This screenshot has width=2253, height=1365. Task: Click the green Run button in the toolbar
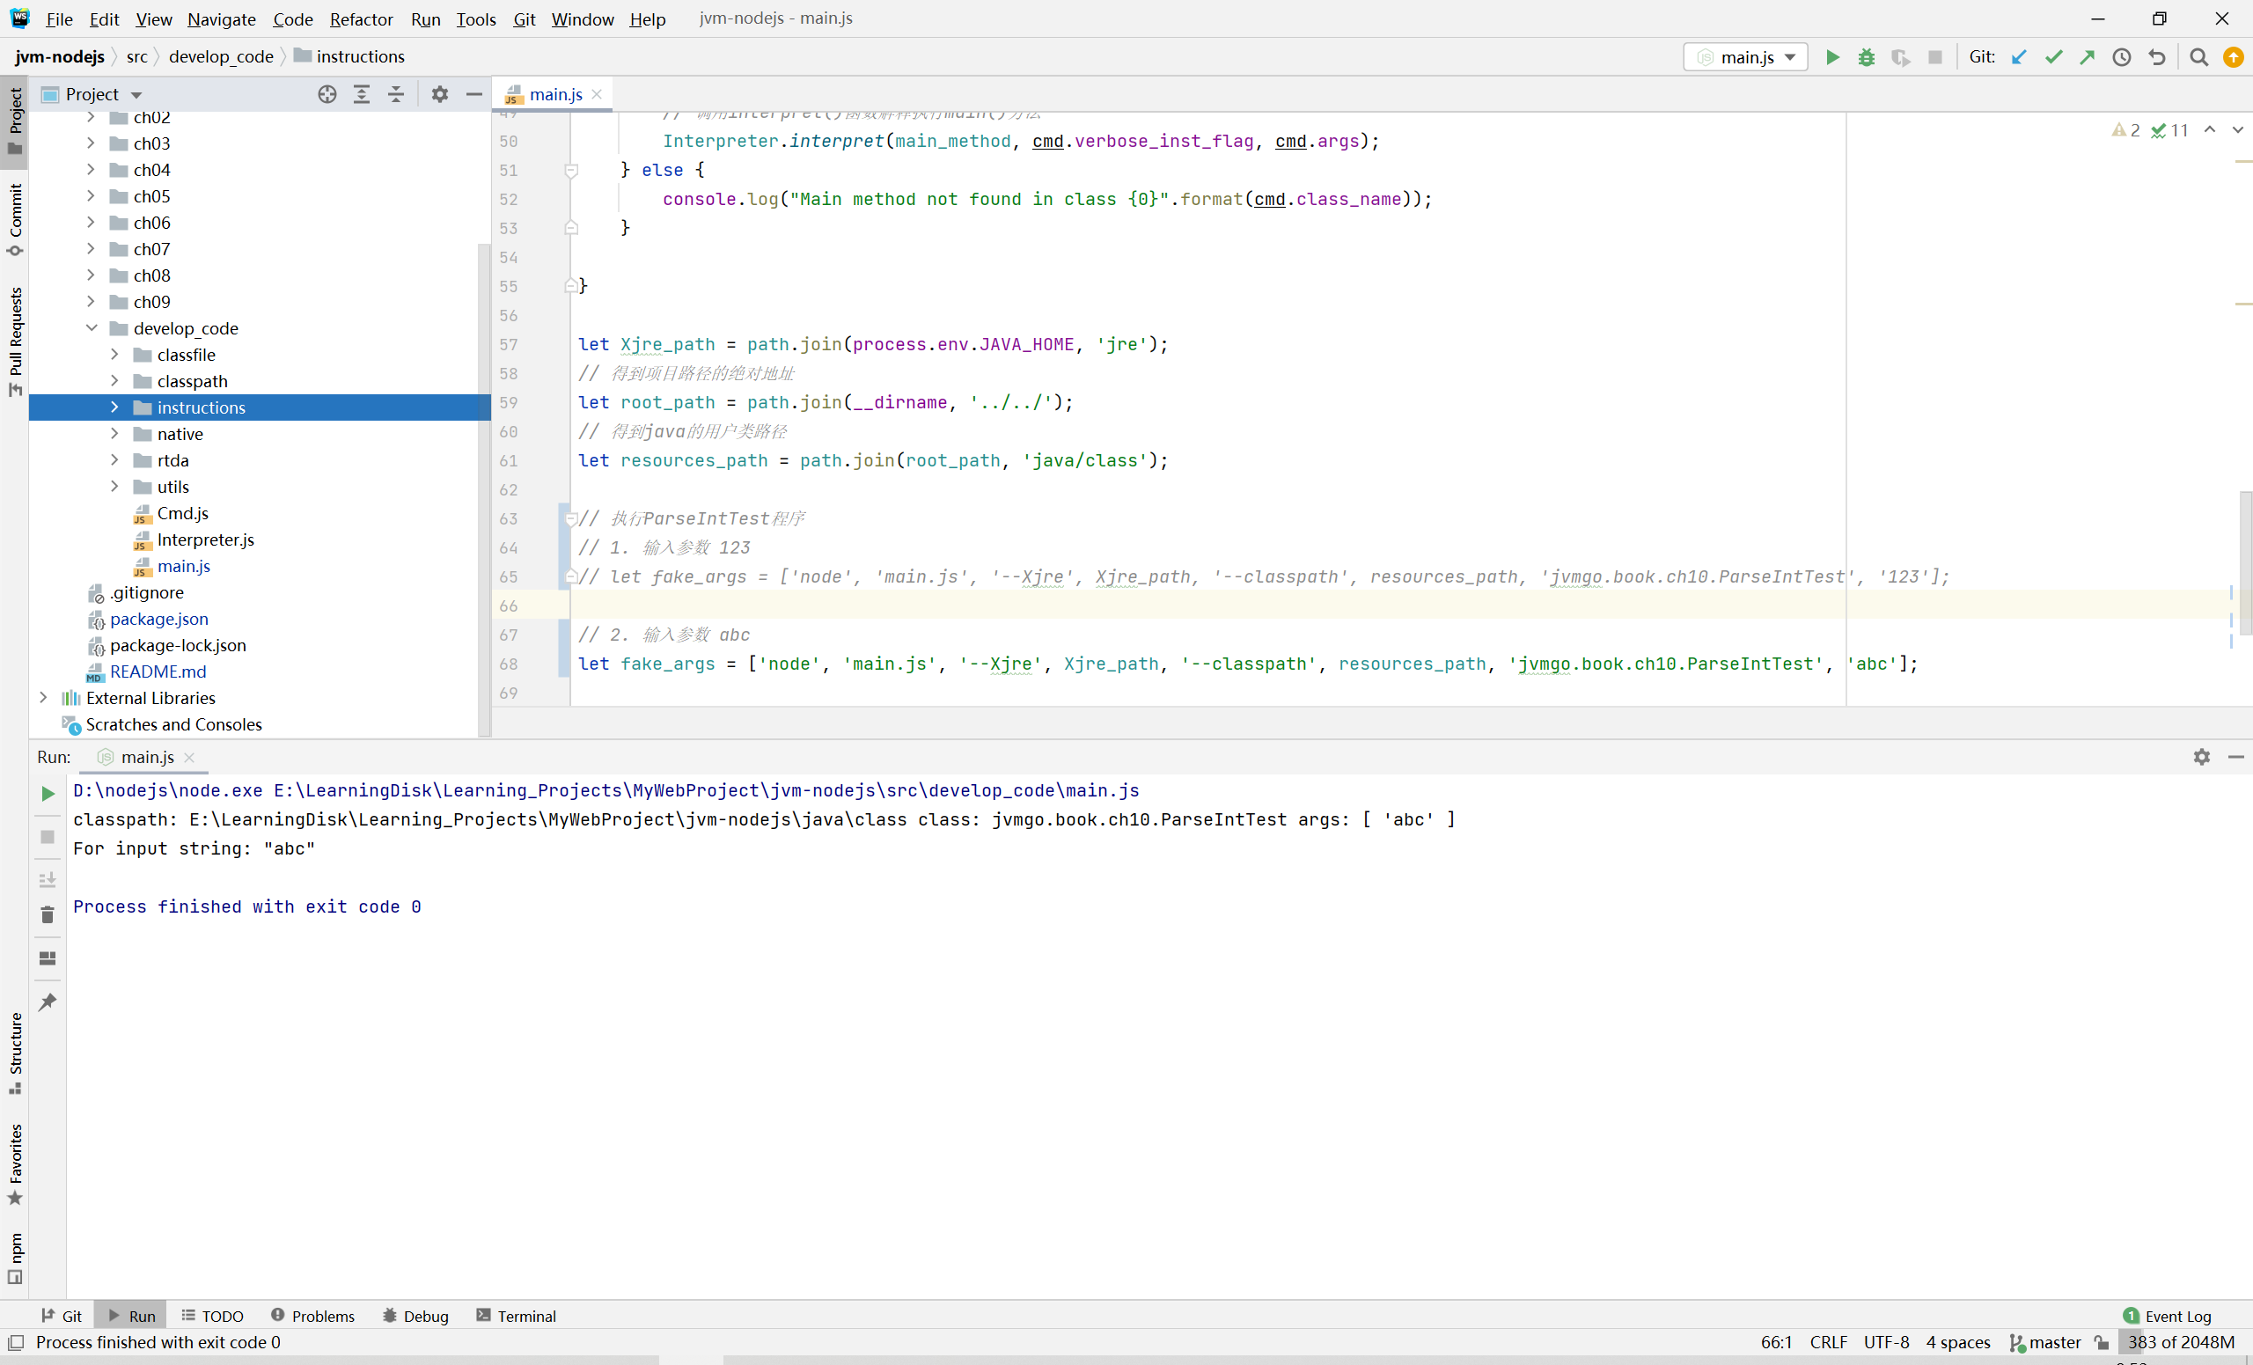coord(1832,56)
